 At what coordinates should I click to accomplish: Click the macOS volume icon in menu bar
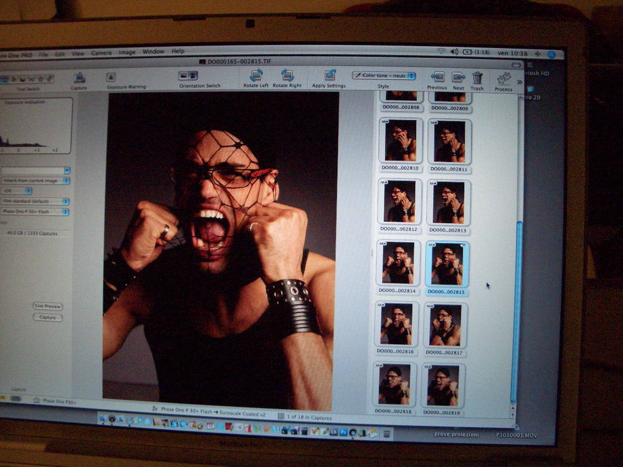(x=454, y=52)
